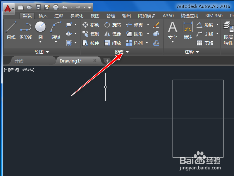The height and width of the screenshot is (176, 234).
Task: Open the hatch tool dropdown arrow
Action: pyautogui.click(x=75, y=43)
